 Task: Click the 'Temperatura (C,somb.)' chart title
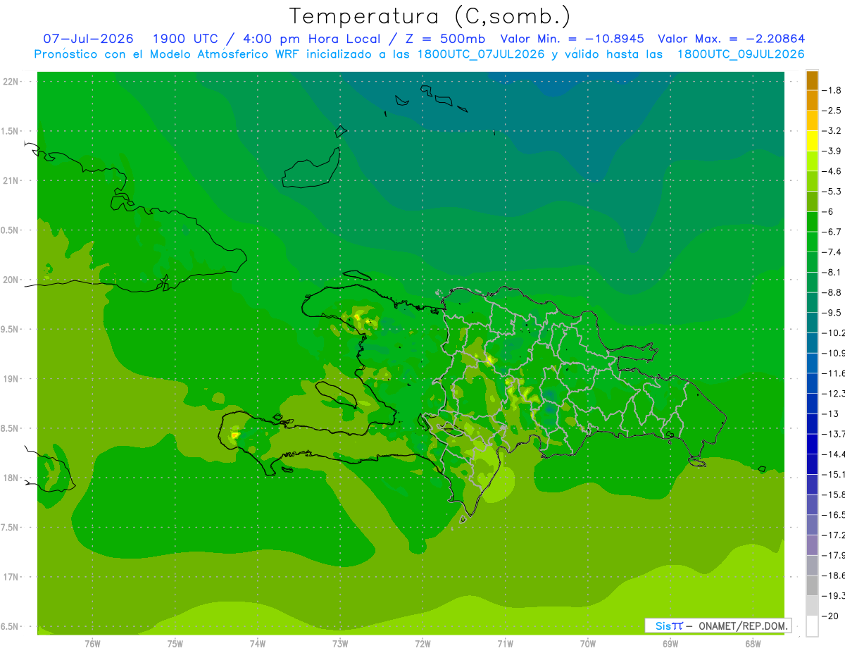point(430,16)
